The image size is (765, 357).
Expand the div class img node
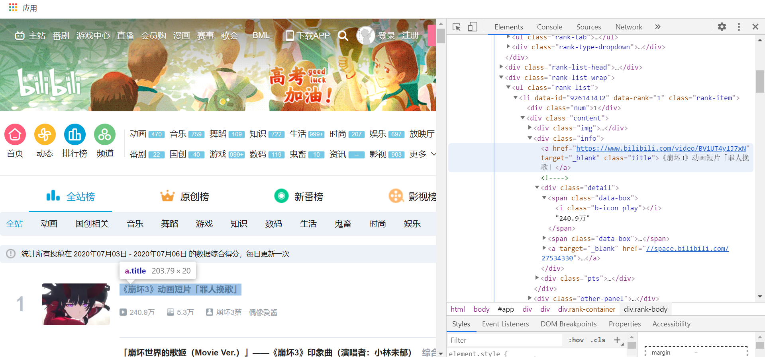pyautogui.click(x=530, y=128)
